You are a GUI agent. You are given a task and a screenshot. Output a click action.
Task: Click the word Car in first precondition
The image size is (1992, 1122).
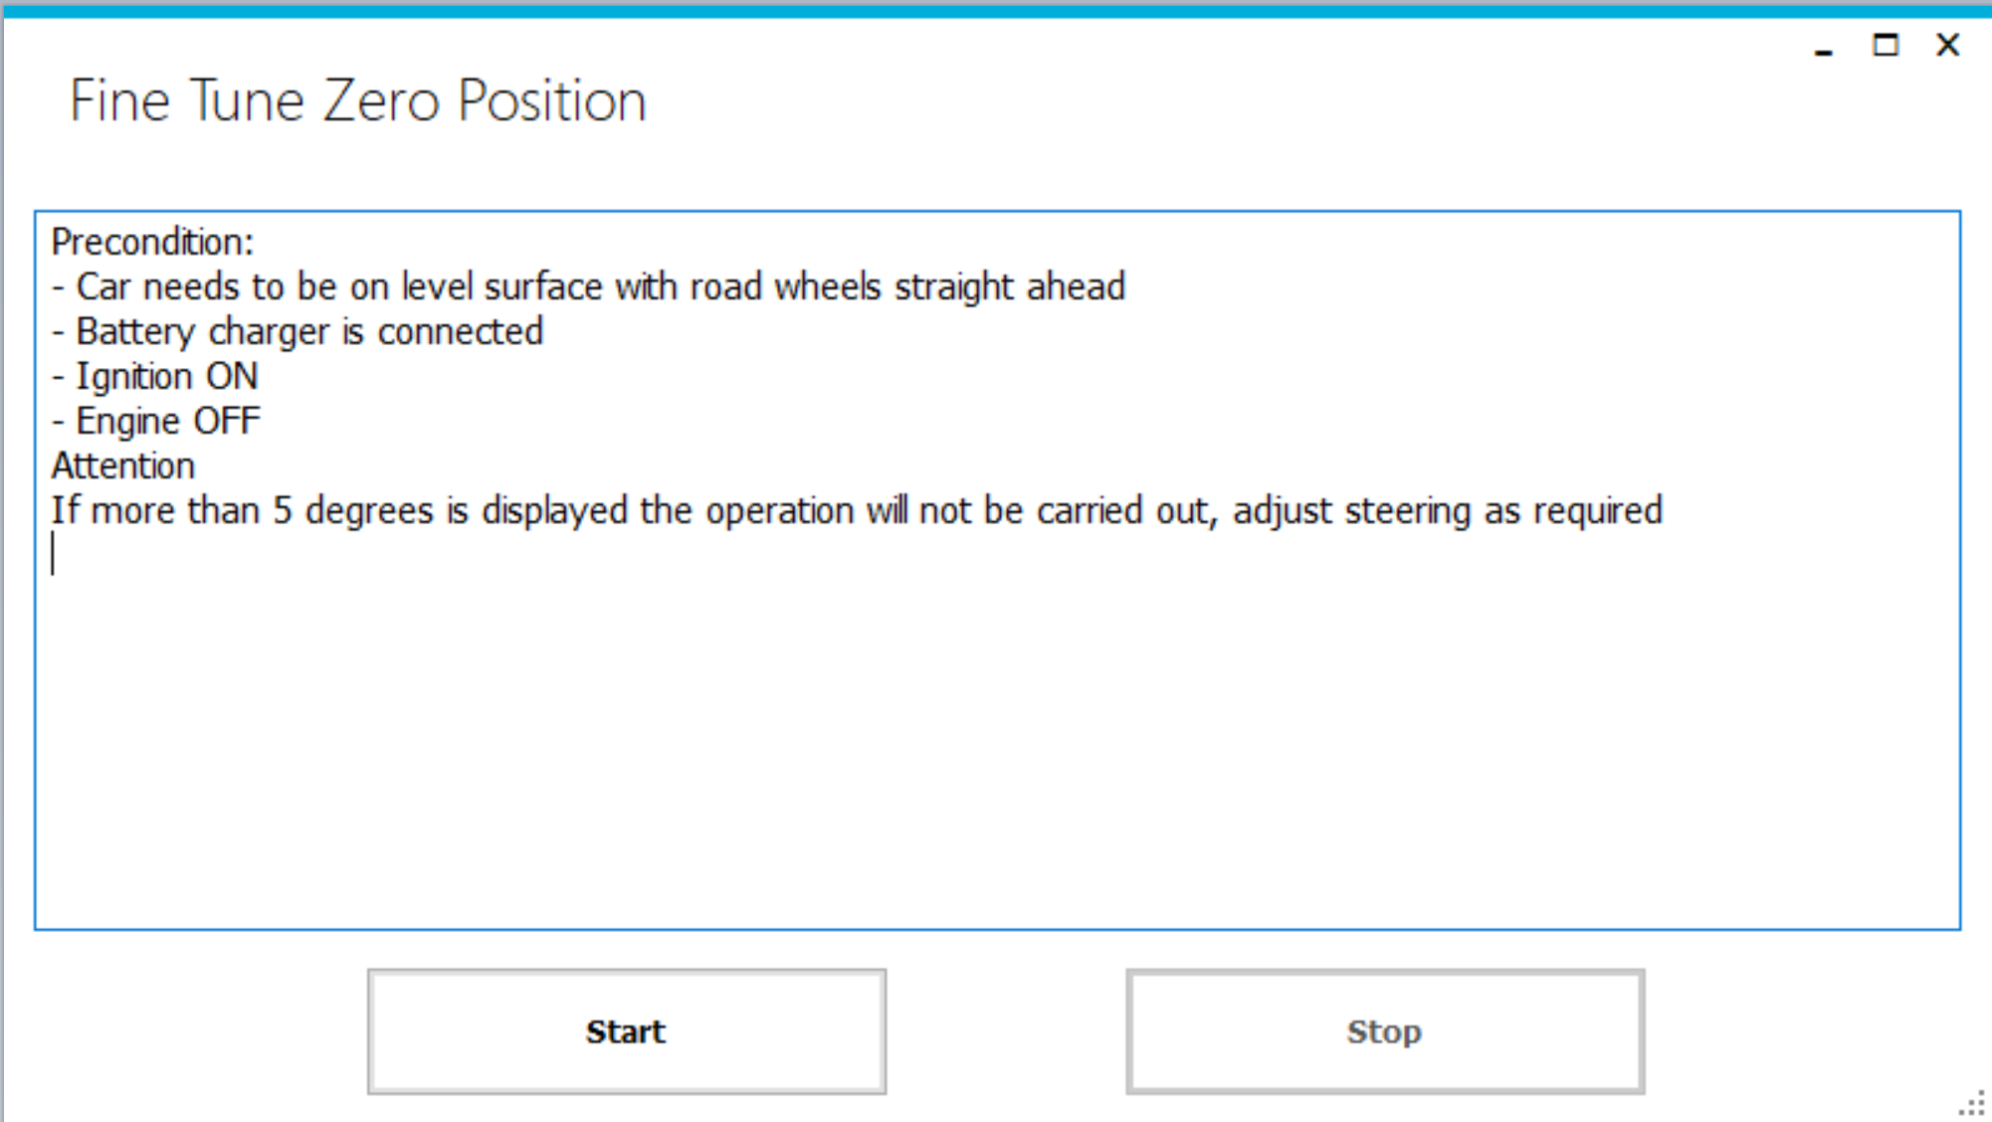(x=102, y=286)
